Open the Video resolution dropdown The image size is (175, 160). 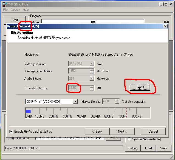92,64
